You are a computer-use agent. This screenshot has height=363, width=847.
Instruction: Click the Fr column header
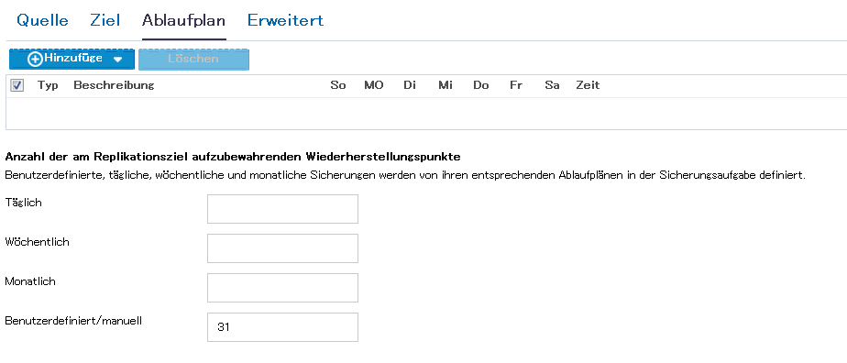(x=516, y=85)
